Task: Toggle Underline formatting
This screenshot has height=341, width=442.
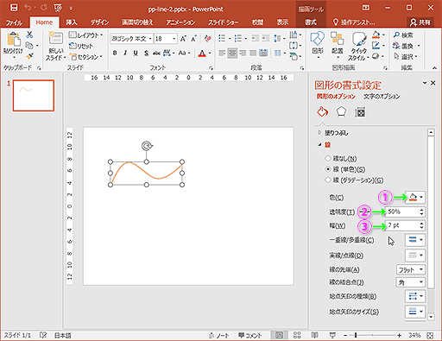Action: pos(136,53)
